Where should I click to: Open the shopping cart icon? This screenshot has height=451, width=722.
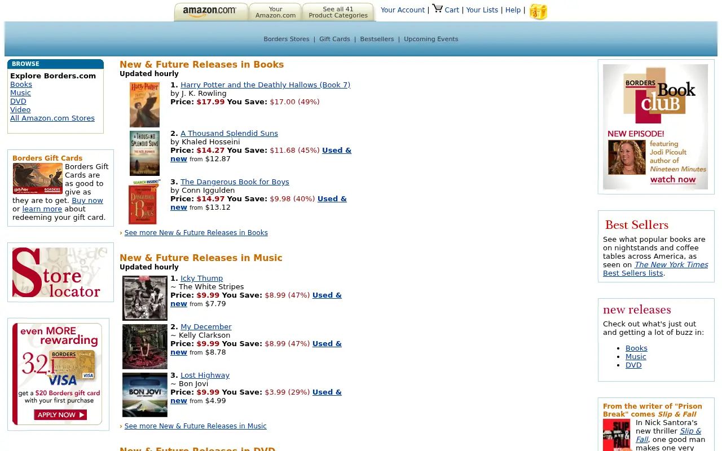[438, 8]
